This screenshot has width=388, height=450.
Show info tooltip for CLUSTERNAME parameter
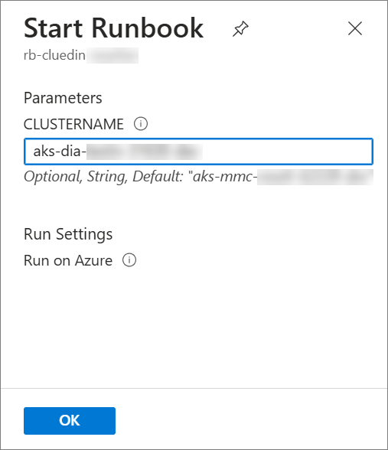click(x=141, y=124)
